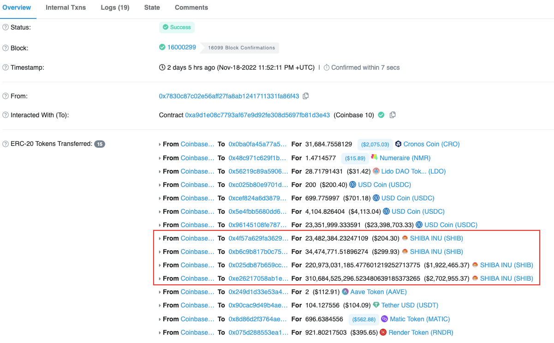Click the USD Coin logo in 23,351,999.333591 row

click(x=419, y=225)
